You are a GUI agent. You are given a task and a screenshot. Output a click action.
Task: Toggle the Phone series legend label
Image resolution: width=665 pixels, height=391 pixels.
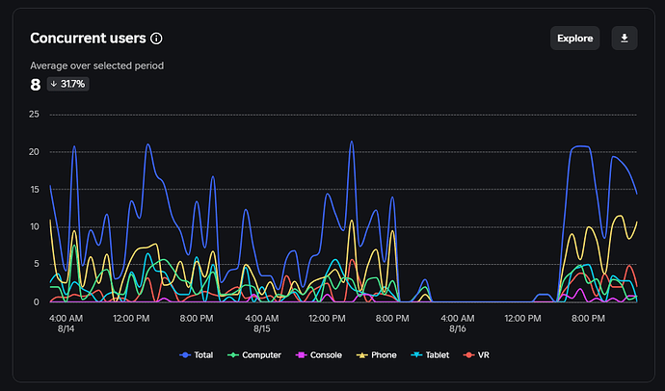[384, 355]
